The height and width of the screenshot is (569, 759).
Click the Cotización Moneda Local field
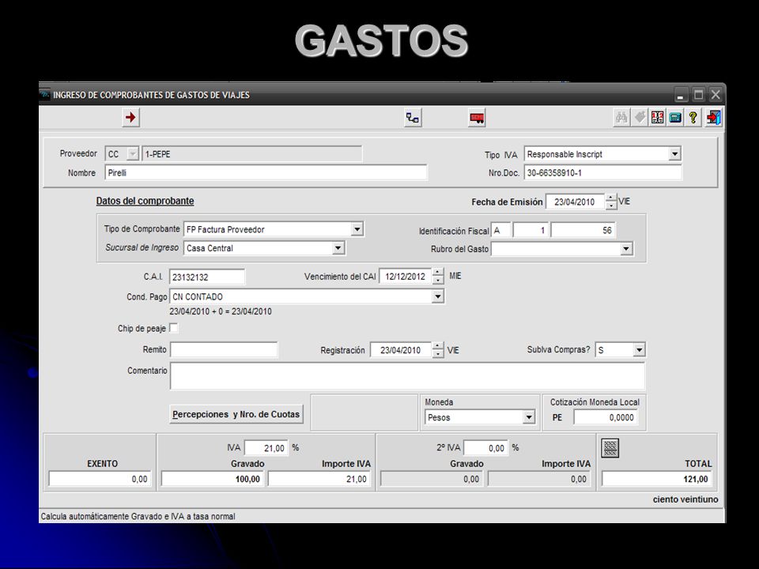[x=606, y=417]
